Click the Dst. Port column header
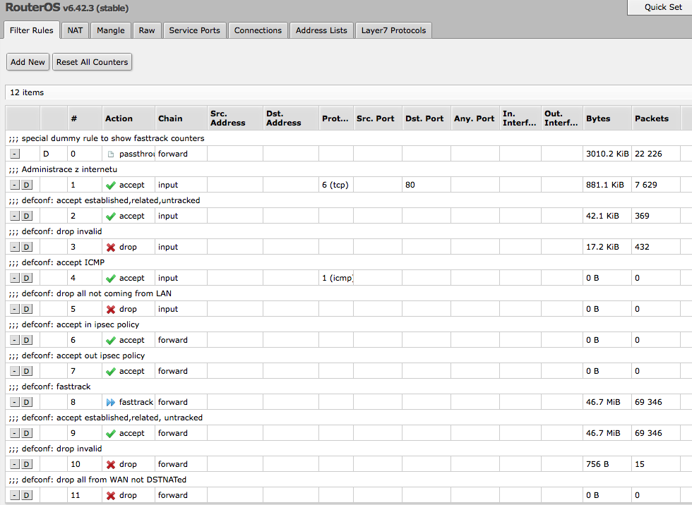 (426, 118)
